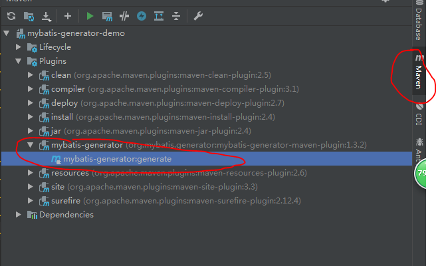Expand the install plugin arrow

pyautogui.click(x=31, y=117)
